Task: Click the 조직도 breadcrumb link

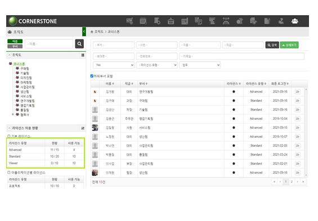Action: pyautogui.click(x=99, y=32)
